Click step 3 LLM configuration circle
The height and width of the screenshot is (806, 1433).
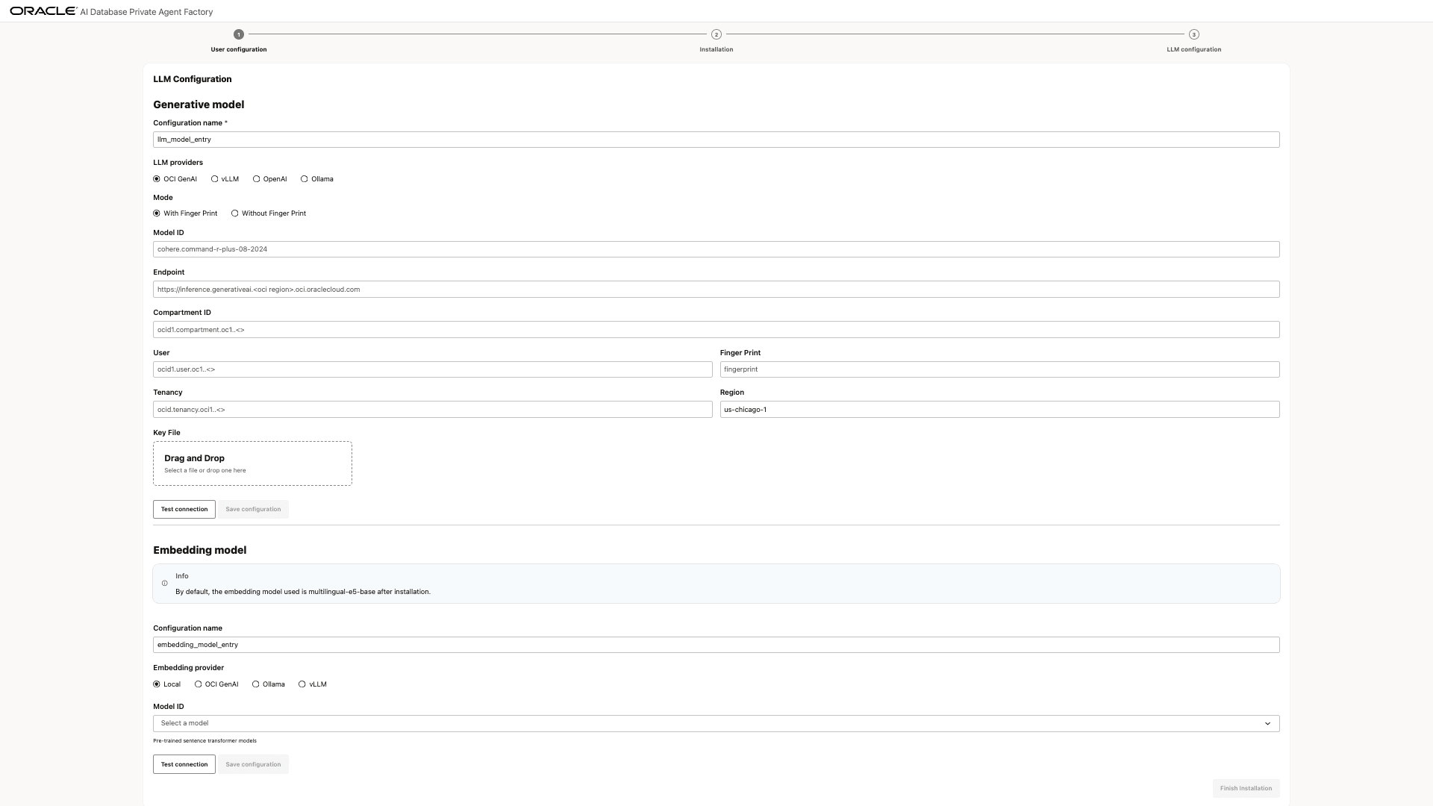[1194, 34]
